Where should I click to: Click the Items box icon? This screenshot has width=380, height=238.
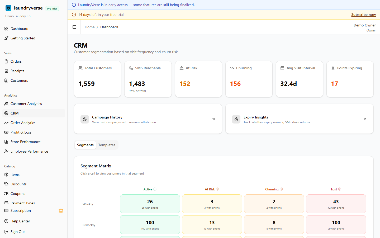point(6,175)
